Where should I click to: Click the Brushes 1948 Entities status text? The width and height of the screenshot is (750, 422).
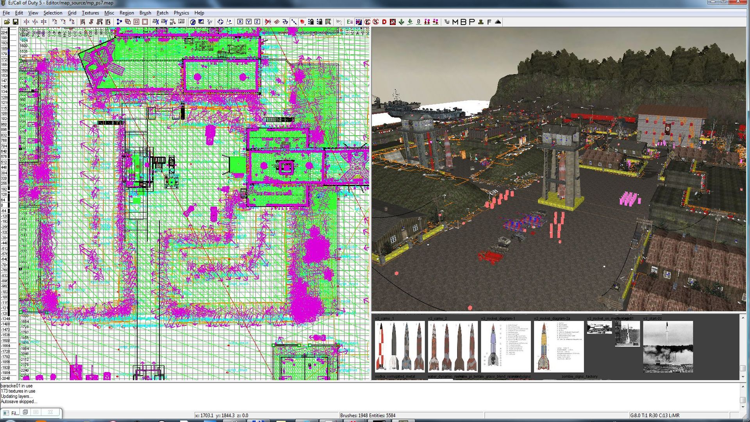(368, 415)
